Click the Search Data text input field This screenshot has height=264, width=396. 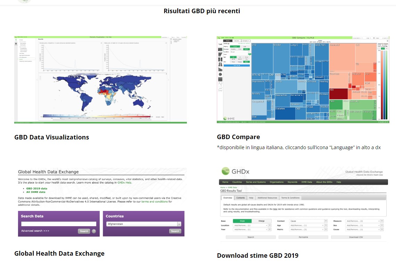click(x=59, y=224)
